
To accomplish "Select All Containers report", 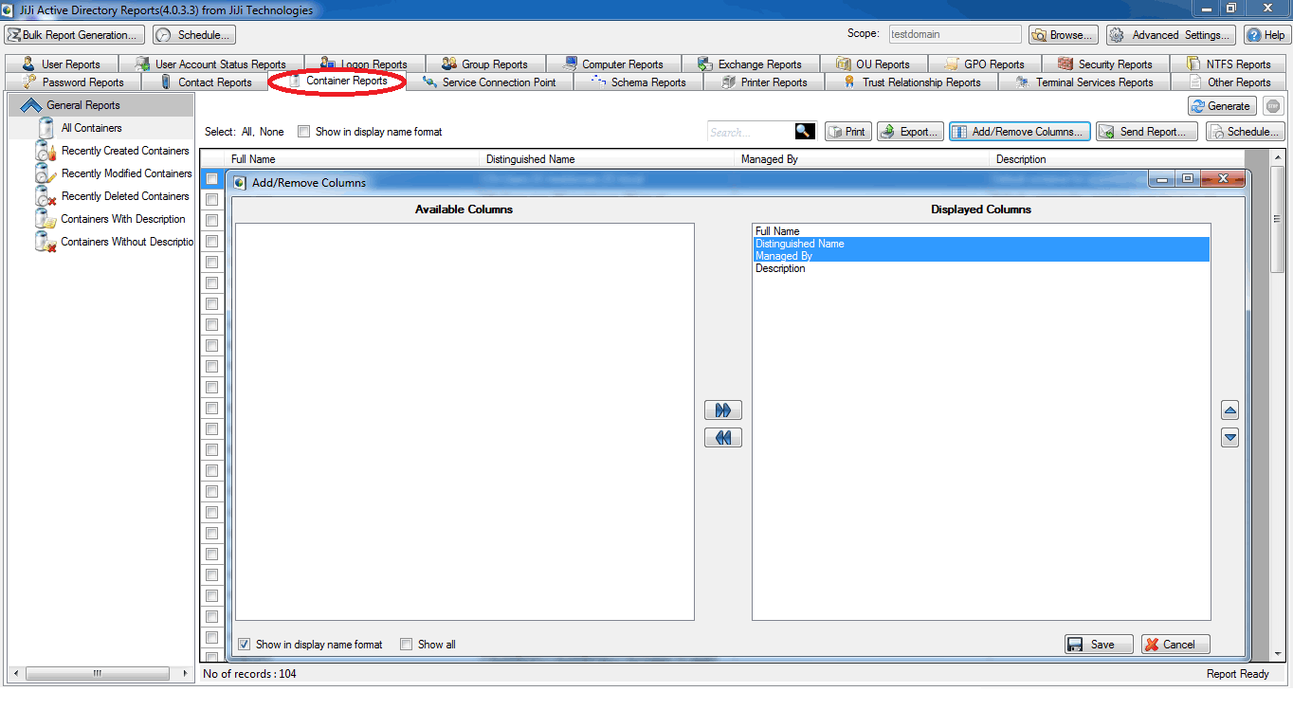I will coord(91,128).
